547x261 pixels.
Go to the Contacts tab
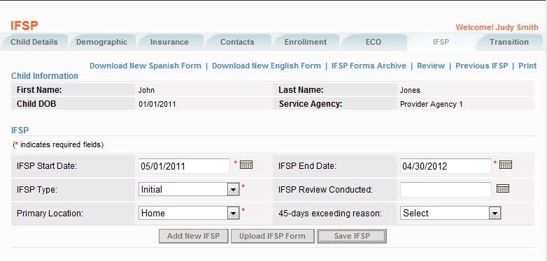click(237, 43)
